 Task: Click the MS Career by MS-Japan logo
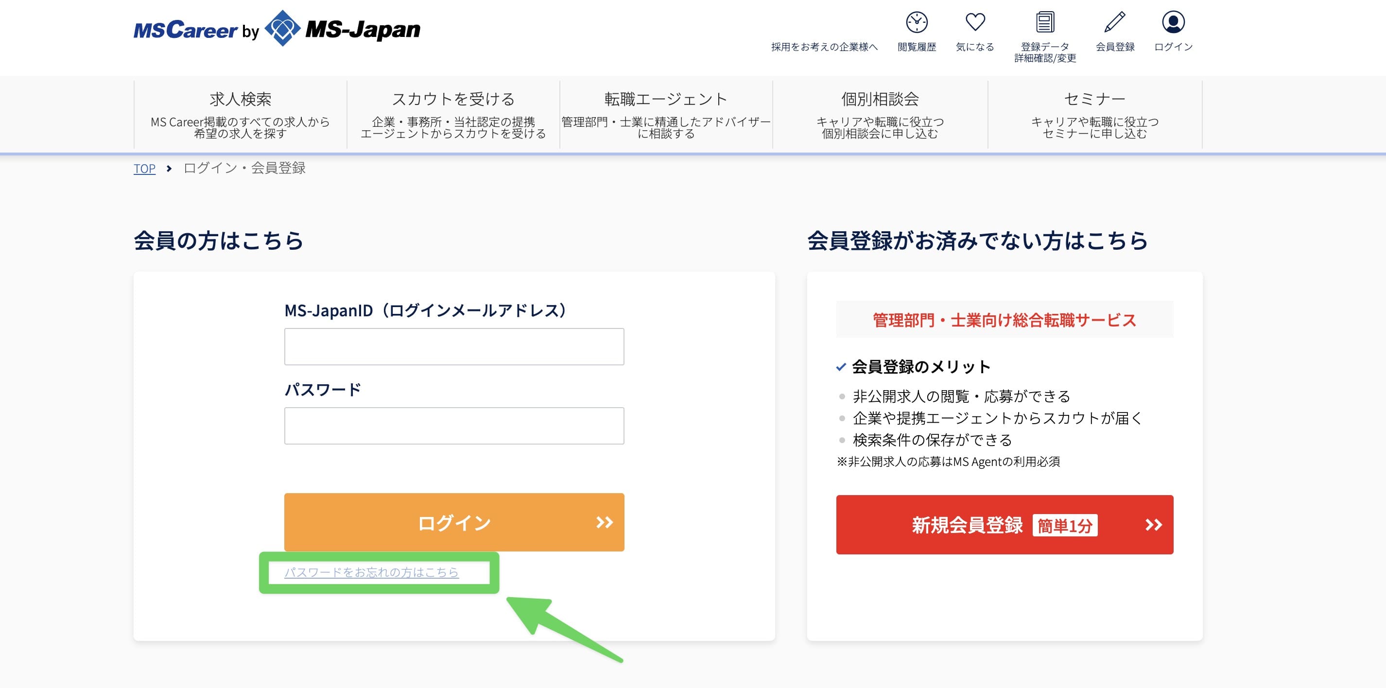point(276,31)
